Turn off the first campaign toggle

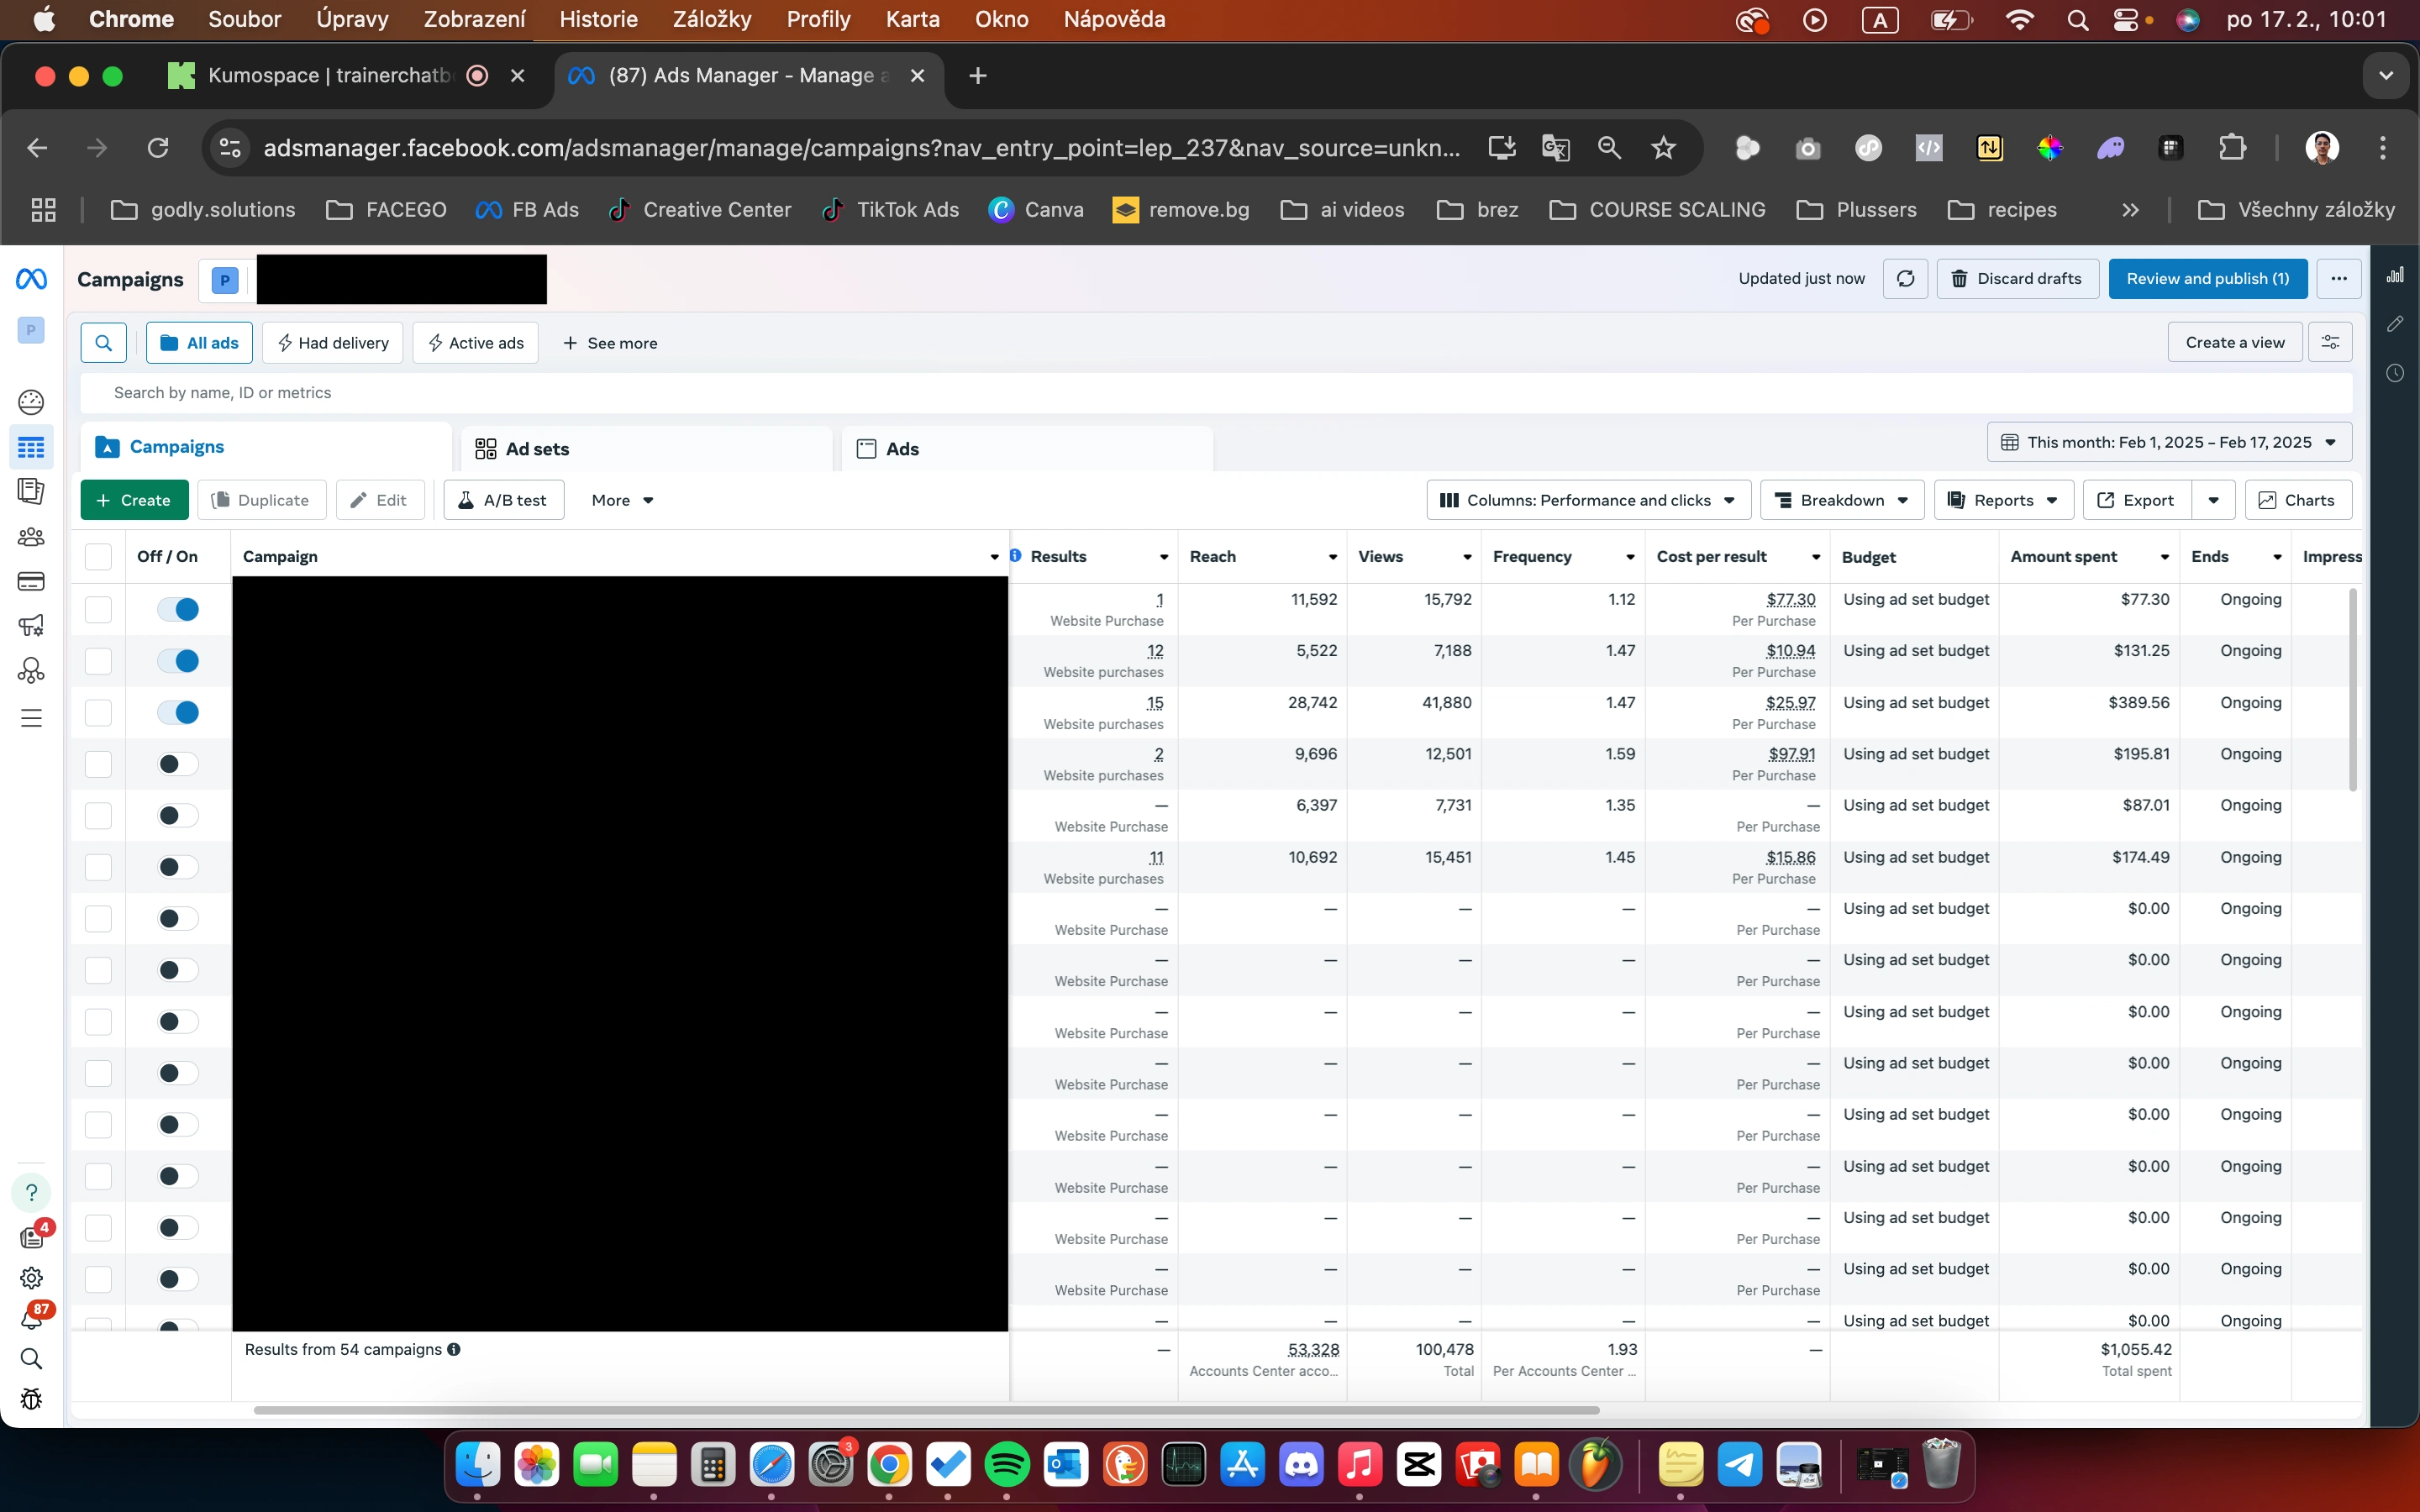coord(178,609)
